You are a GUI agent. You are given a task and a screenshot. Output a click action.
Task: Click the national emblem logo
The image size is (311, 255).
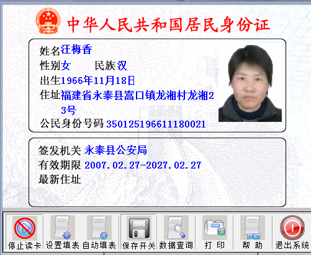(48, 21)
